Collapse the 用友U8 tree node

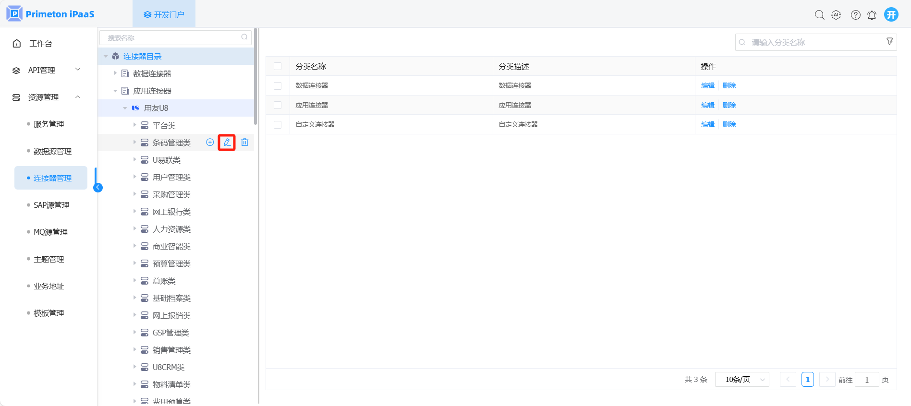(x=125, y=108)
